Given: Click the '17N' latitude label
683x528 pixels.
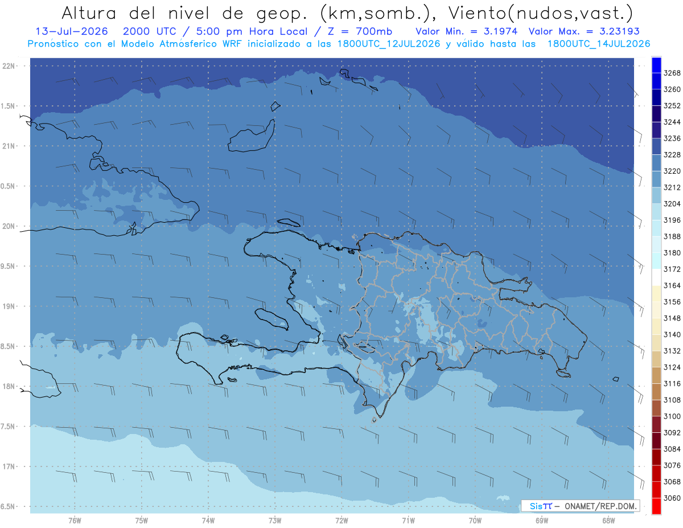Looking at the screenshot, I should tap(10, 466).
